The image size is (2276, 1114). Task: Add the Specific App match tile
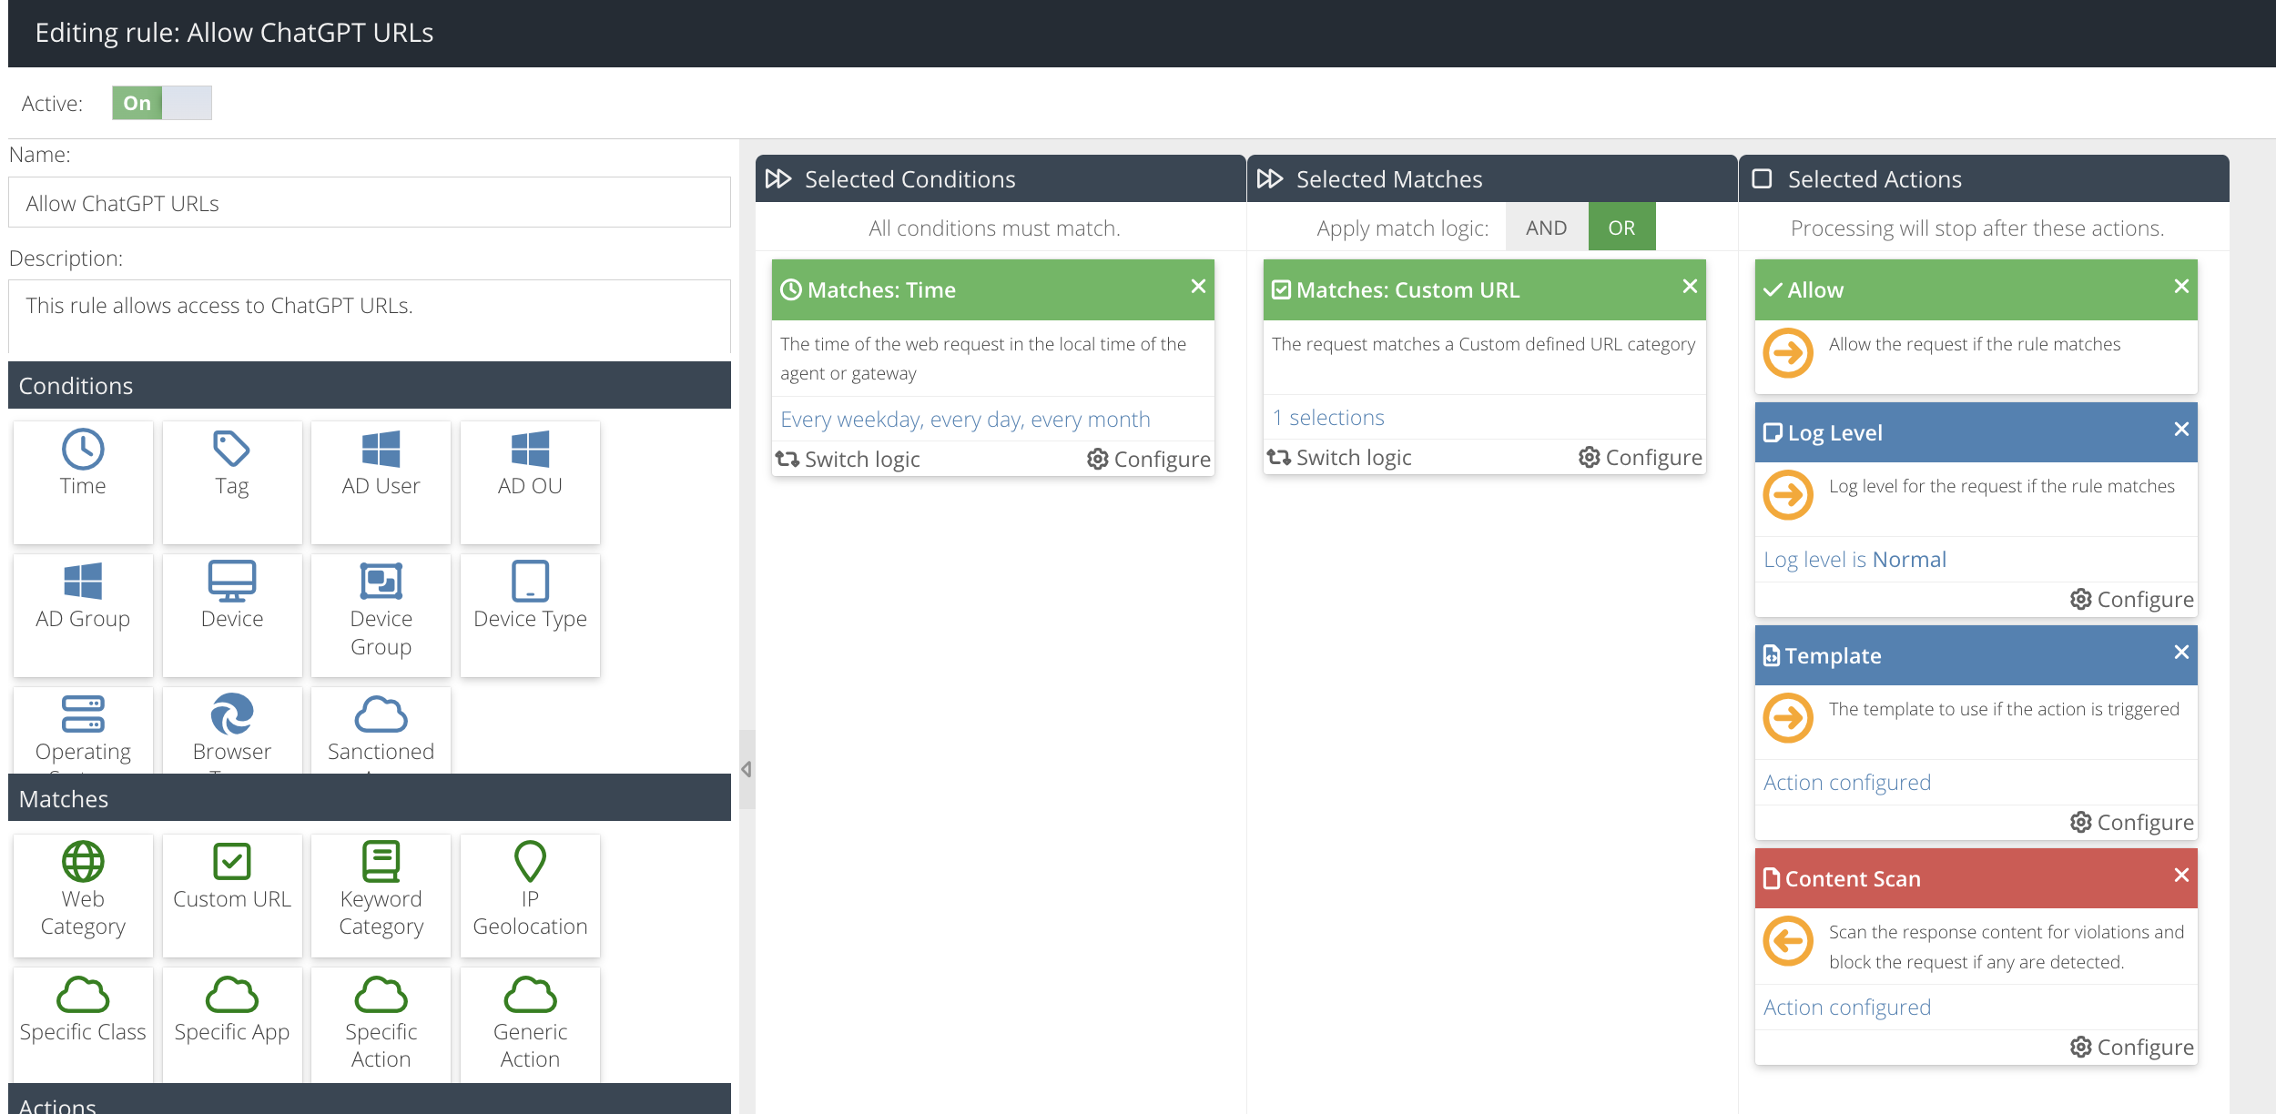pyautogui.click(x=232, y=1025)
